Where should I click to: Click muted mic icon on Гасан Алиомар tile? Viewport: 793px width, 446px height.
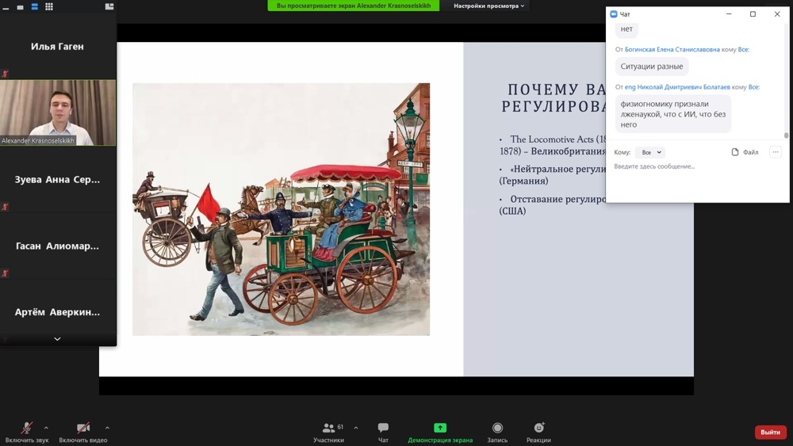coord(5,273)
